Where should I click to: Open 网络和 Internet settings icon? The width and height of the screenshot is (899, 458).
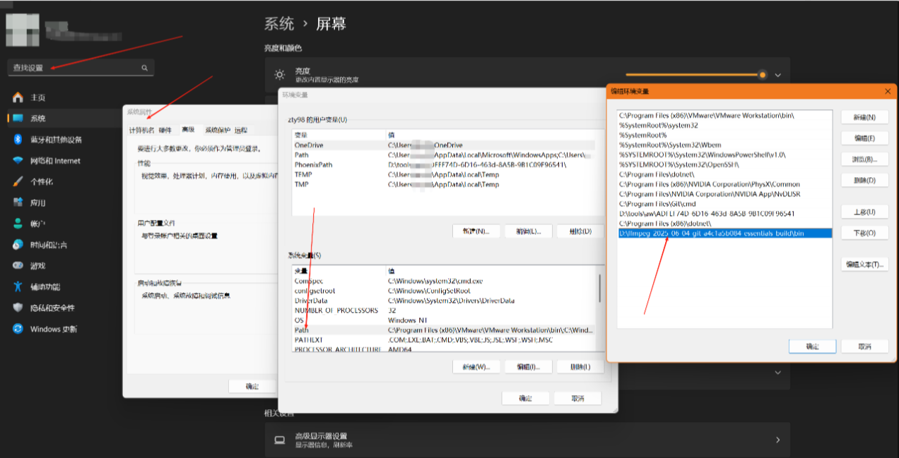click(x=18, y=161)
